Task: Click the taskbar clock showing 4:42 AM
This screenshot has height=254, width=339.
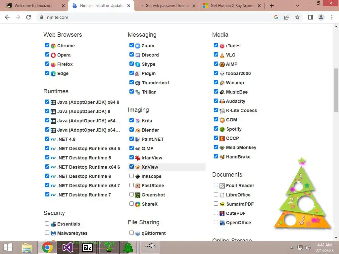Action: [324, 248]
